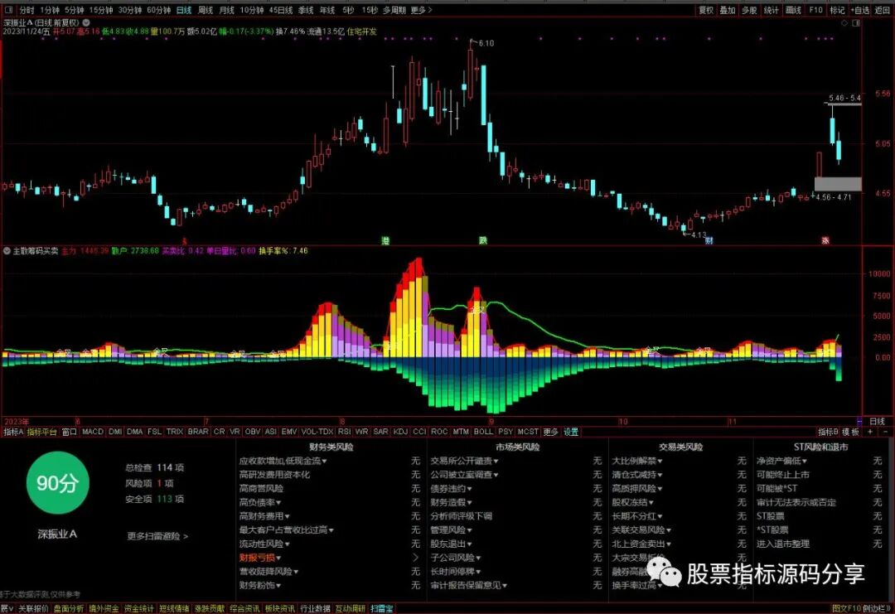Select the 周线 weekly period
The image size is (895, 614).
205,10
